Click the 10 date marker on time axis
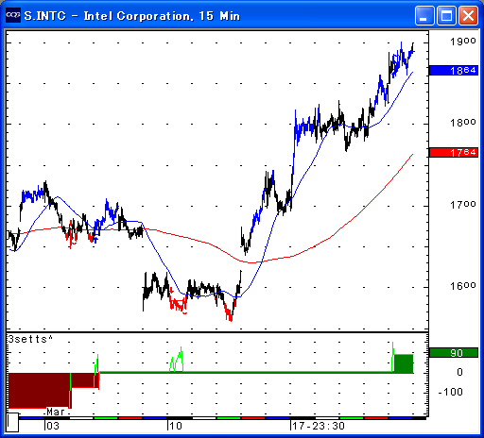Viewport: 484px width, 438px height. (x=175, y=426)
